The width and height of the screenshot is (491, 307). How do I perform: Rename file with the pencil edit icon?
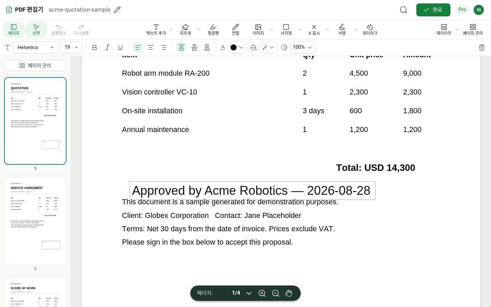[x=117, y=10]
